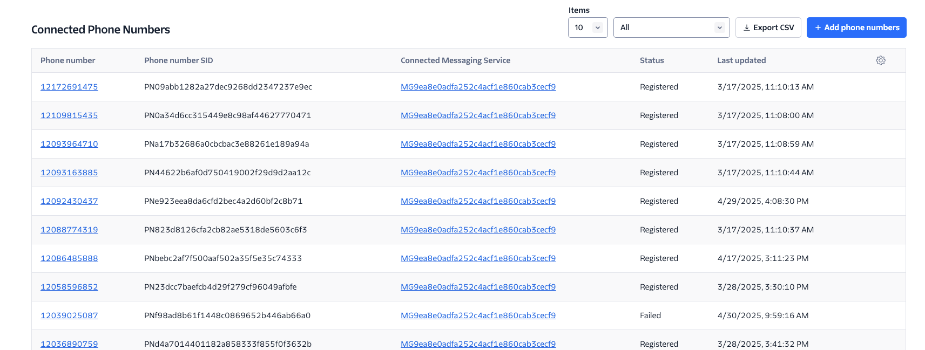Open phone number 12058596852
The width and height of the screenshot is (925, 350).
coord(69,287)
